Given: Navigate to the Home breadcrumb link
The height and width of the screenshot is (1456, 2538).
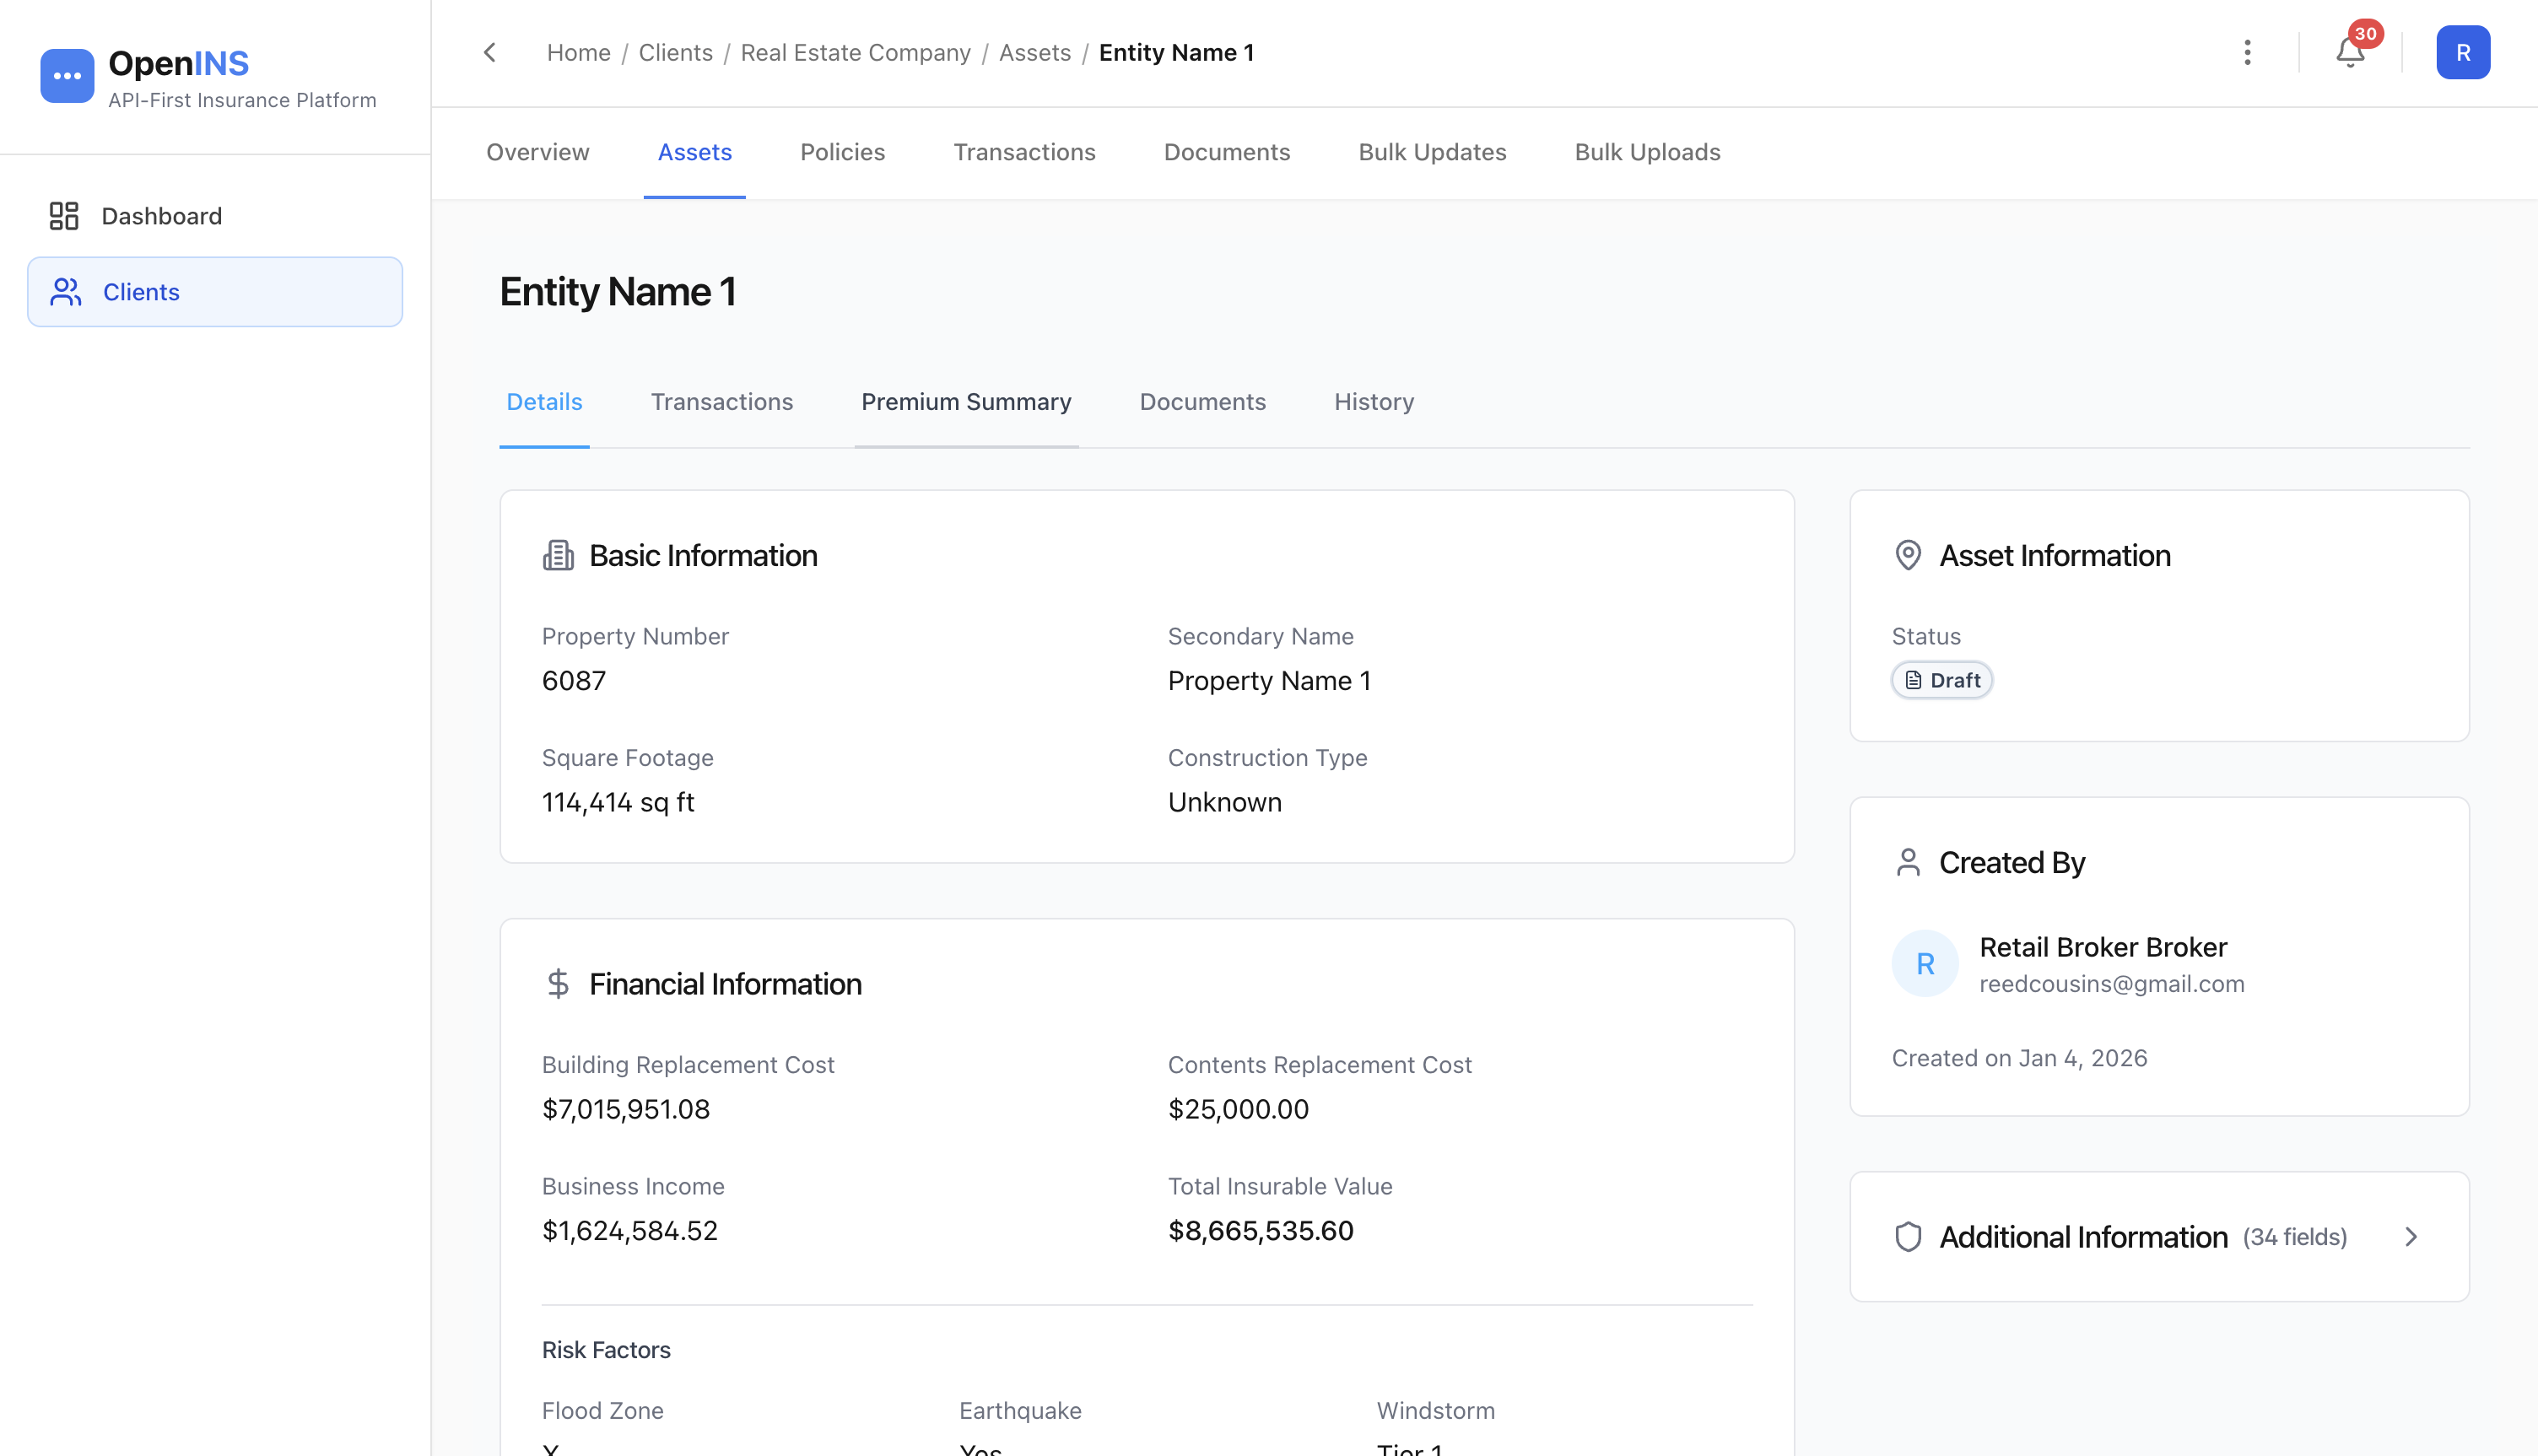Looking at the screenshot, I should pos(578,53).
